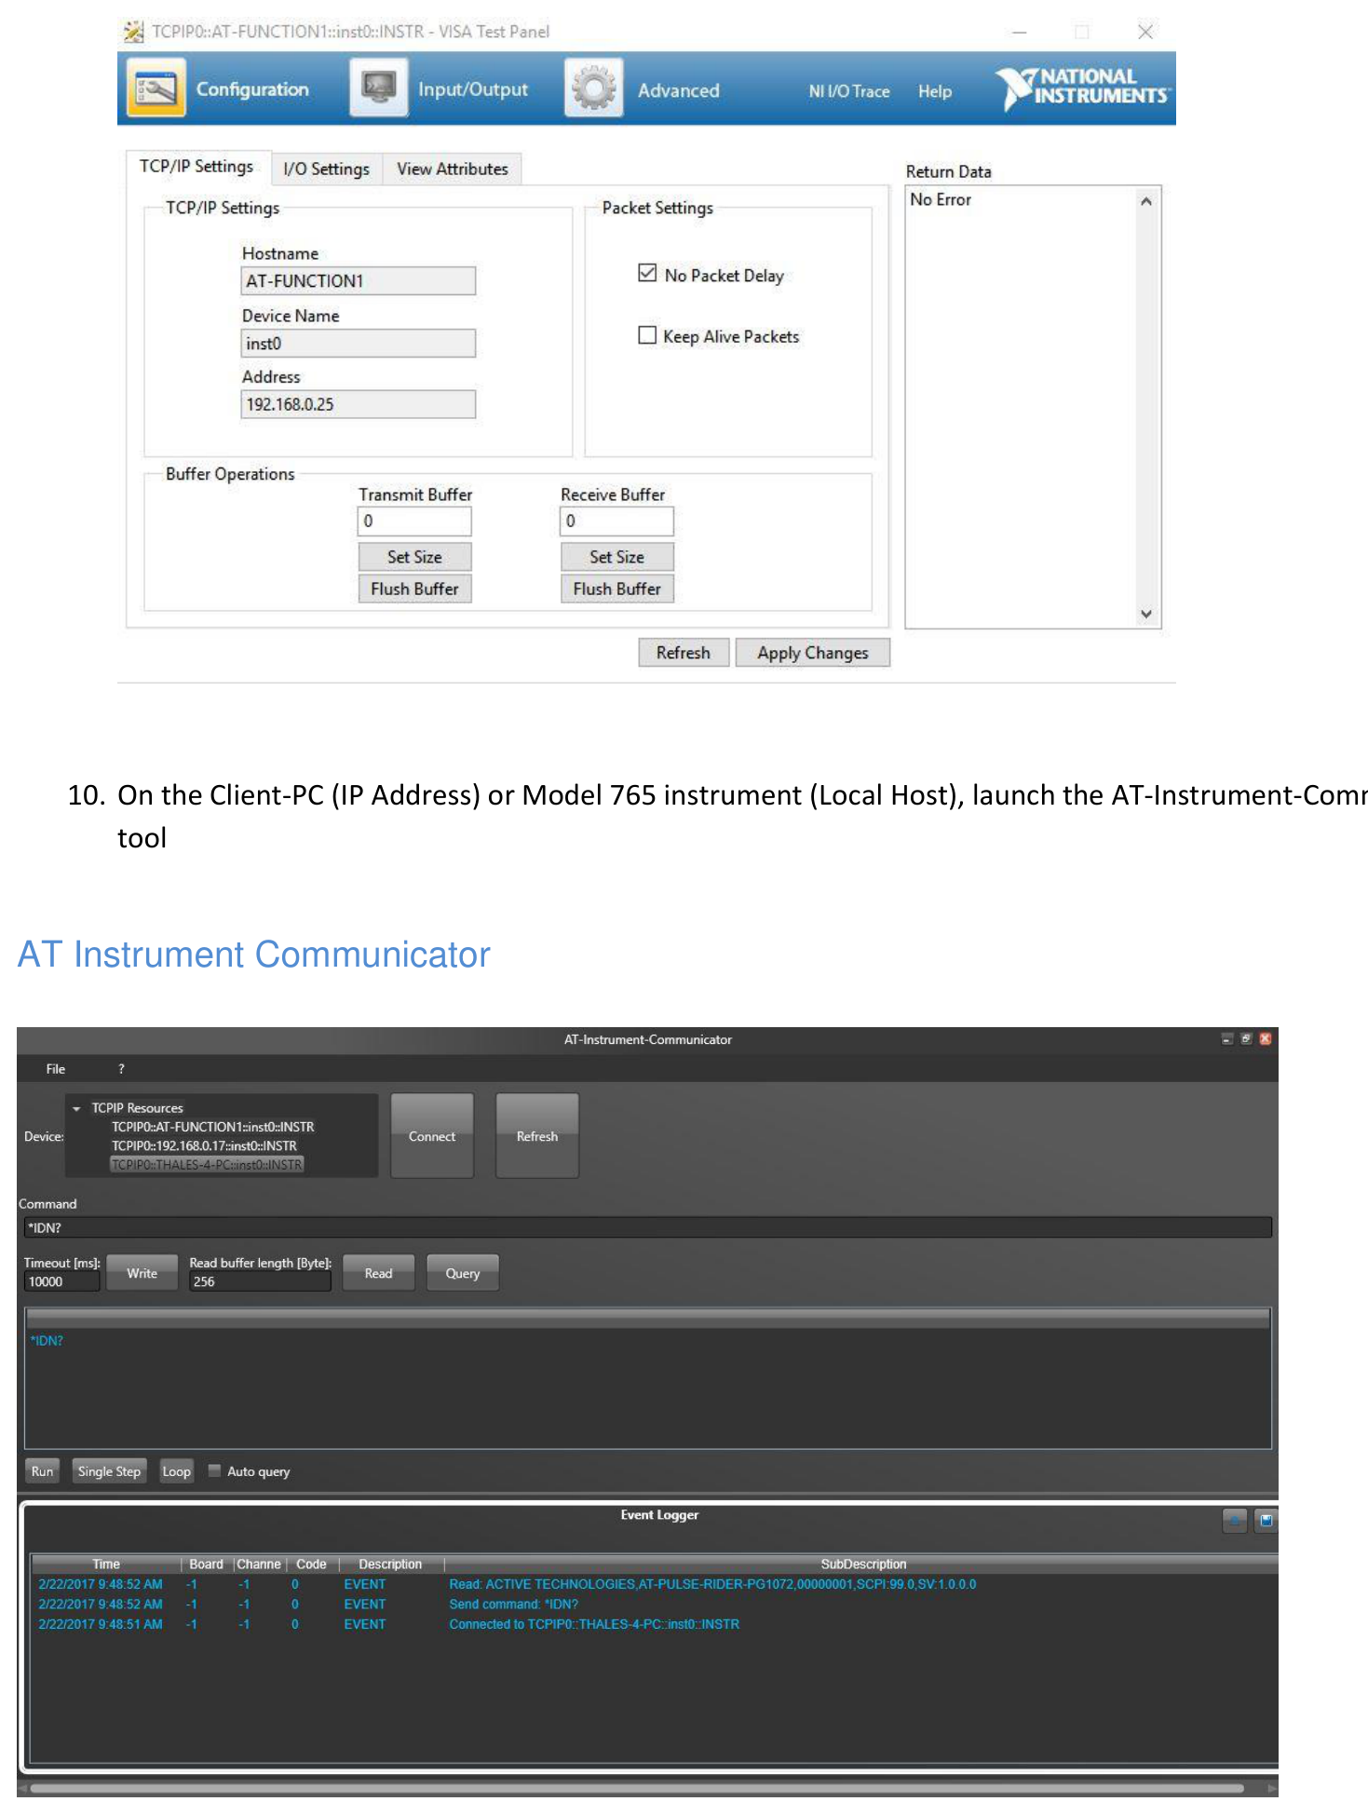Viewport: 1368px width, 1815px height.
Task: Open the File menu in Communicator
Action: pos(56,1069)
